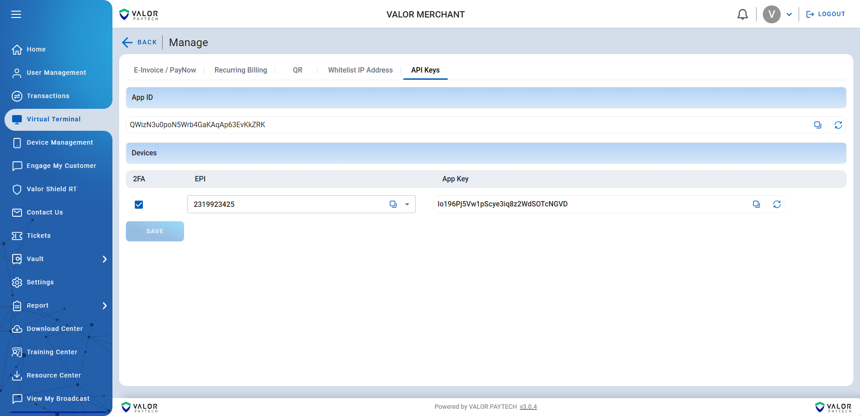
Task: Click the Home house icon
Action: click(17, 49)
